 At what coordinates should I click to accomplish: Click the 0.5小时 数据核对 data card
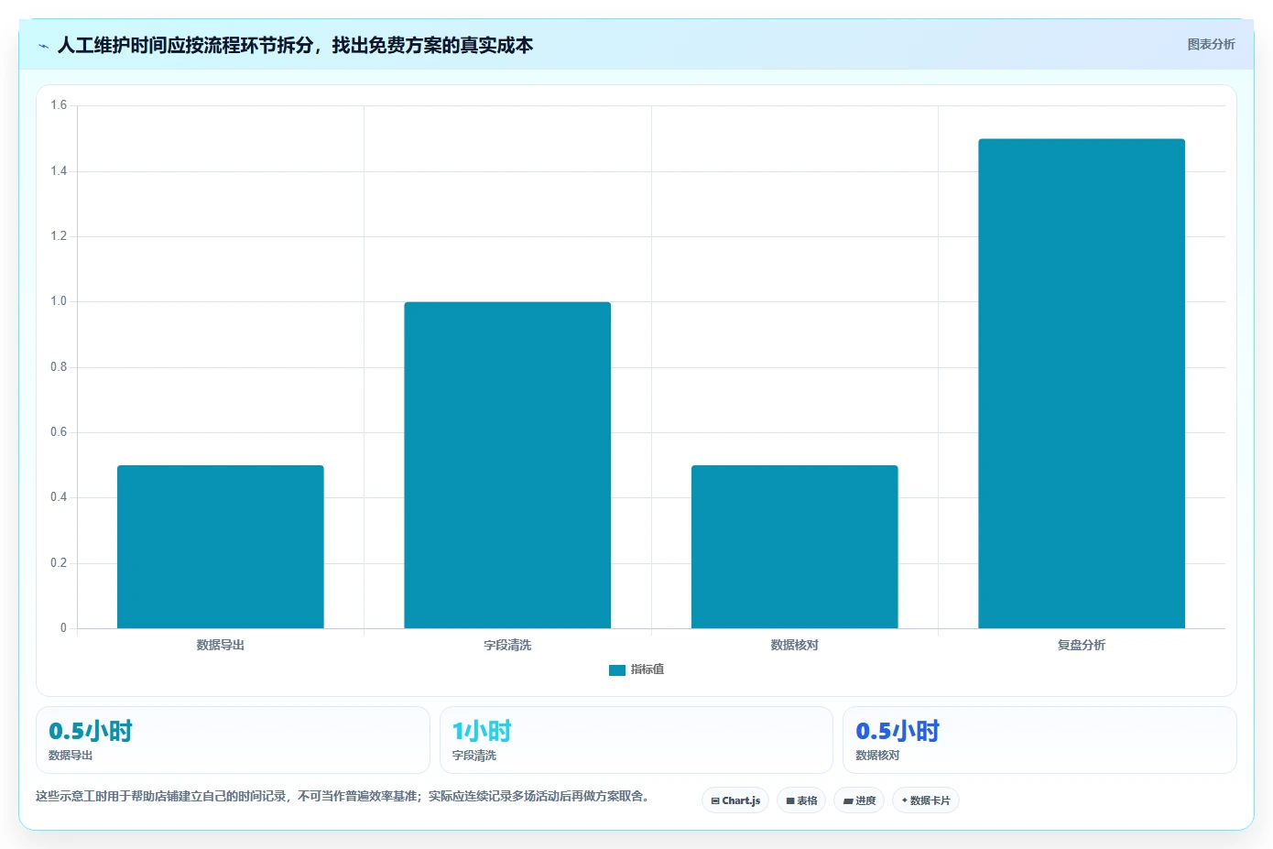click(x=1039, y=740)
